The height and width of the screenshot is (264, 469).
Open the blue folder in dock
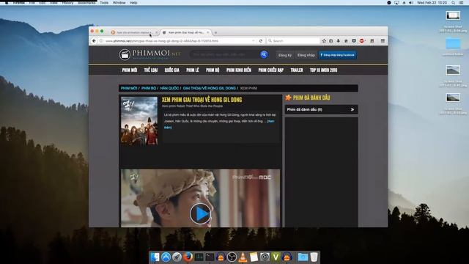303,257
